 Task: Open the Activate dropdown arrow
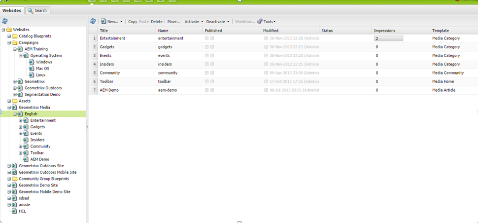coord(202,22)
